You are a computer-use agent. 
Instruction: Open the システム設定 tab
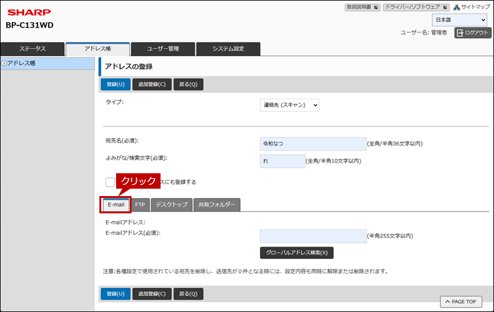228,49
